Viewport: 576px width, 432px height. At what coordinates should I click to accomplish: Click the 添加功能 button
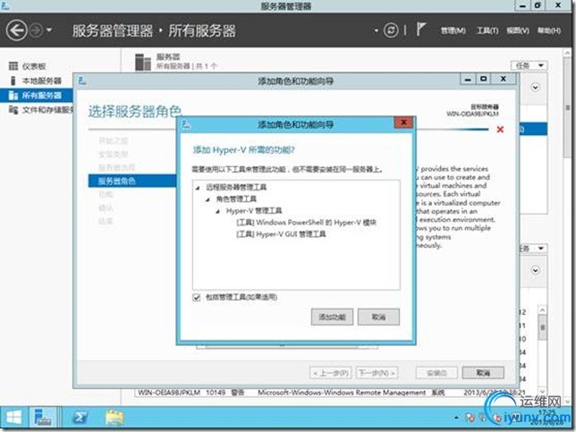332,317
